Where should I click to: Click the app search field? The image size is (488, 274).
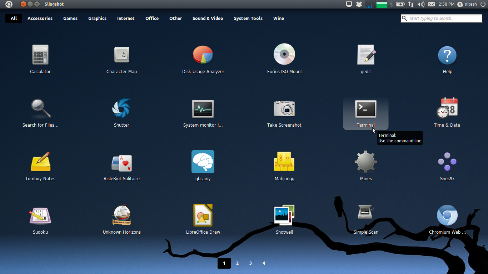tap(442, 19)
